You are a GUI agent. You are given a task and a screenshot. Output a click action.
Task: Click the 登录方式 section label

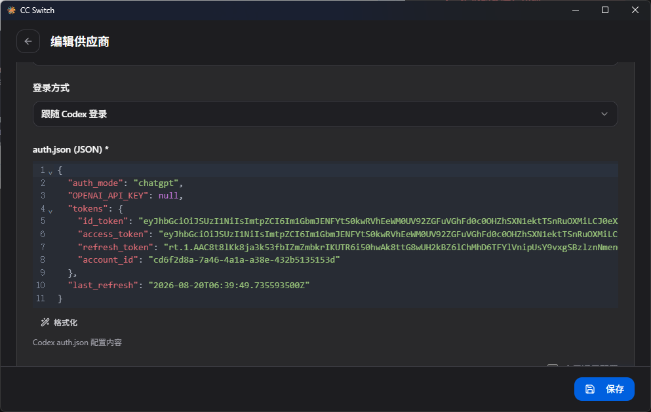pos(51,88)
